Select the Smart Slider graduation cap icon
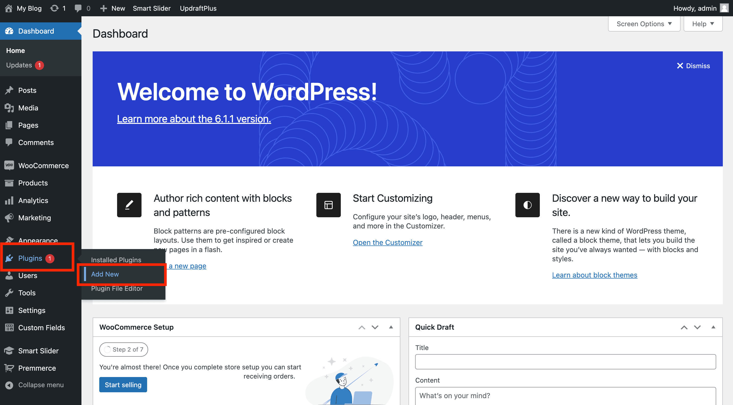733x405 pixels. (x=9, y=351)
